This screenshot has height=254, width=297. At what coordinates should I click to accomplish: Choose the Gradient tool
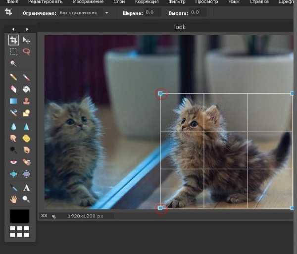(x=13, y=102)
